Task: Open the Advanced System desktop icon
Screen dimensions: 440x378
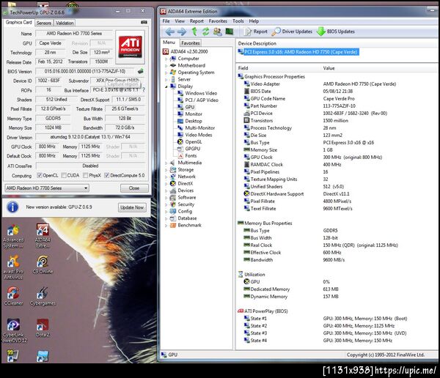Action: coord(13,237)
